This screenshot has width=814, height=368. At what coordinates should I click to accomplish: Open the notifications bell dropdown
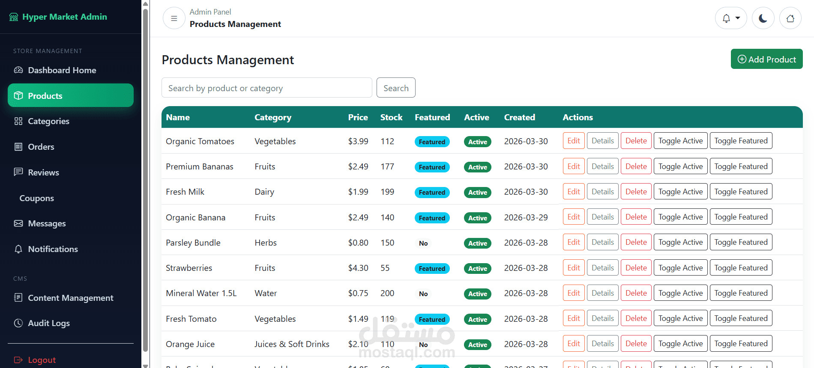[x=730, y=18]
